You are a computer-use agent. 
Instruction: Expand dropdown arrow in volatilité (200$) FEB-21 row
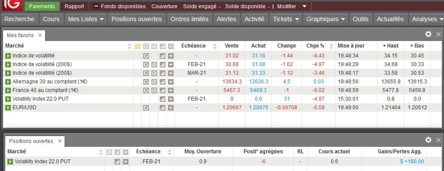coord(171,64)
